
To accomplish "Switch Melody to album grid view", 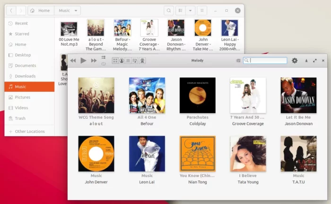I will tap(115, 61).
